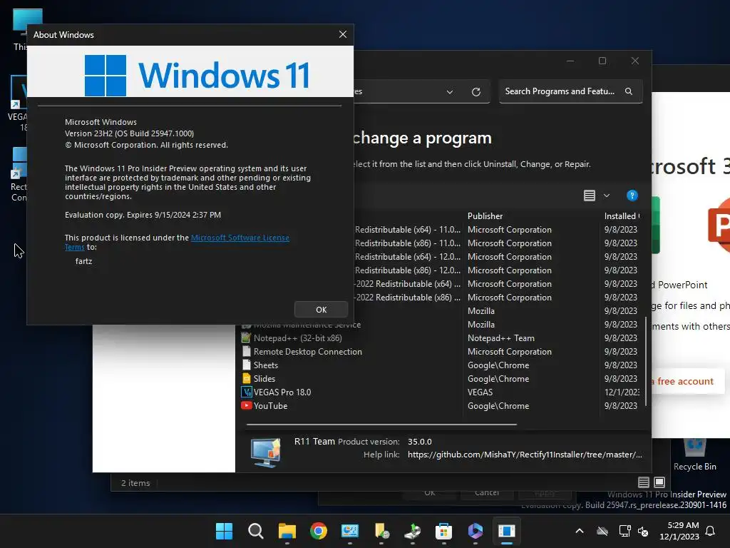Viewport: 730px width, 548px height.
Task: Open the Microsoft Software License Terms link
Action: pyautogui.click(x=240, y=238)
